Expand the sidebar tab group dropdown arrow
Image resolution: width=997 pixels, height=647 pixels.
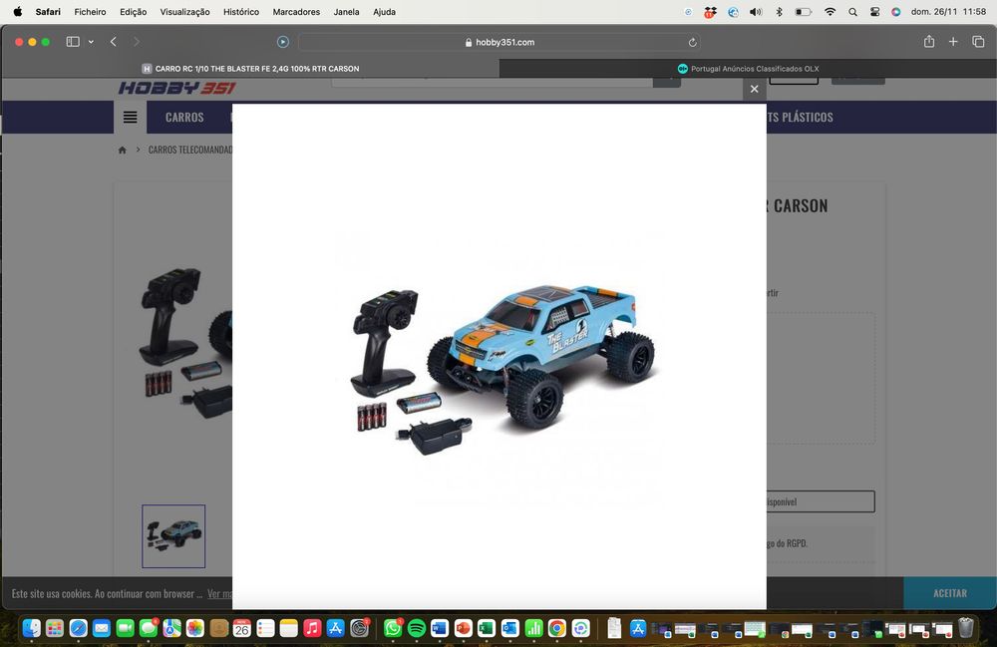(91, 42)
